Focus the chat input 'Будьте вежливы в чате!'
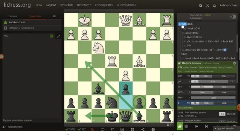This screenshot has width=240, height=135. (x=32, y=120)
